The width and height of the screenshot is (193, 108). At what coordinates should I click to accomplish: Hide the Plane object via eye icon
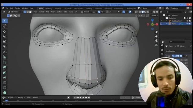[187, 24]
